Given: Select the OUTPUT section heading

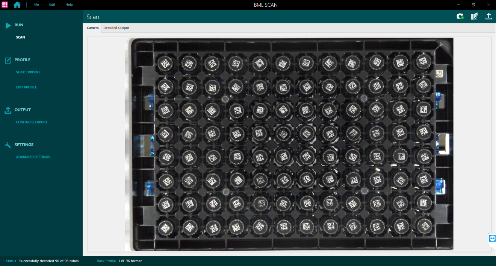Looking at the screenshot, I should coord(23,110).
